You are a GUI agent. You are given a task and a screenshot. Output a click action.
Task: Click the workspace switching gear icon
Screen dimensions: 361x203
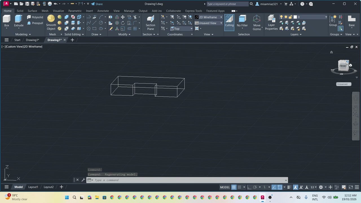coord(321,187)
